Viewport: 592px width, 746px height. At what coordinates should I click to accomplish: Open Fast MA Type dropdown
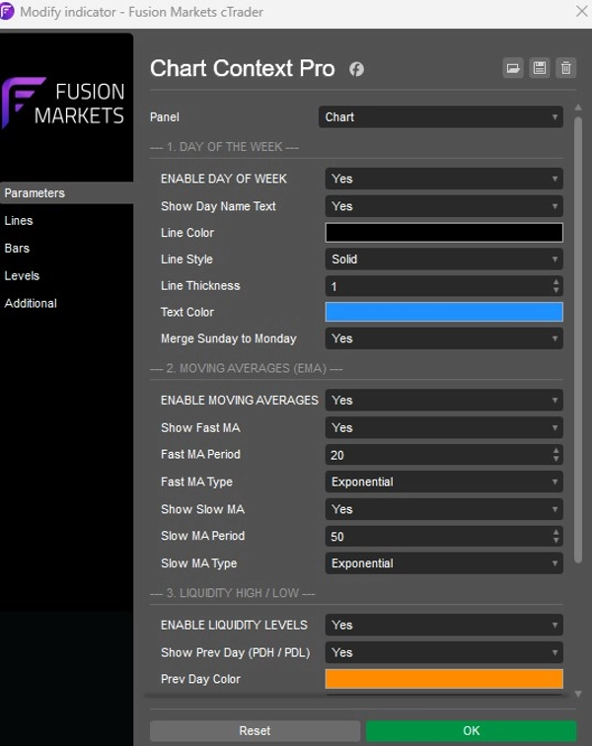tap(444, 482)
